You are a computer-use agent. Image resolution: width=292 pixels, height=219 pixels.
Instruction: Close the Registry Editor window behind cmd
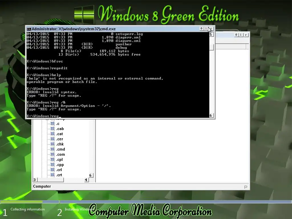tap(246, 35)
